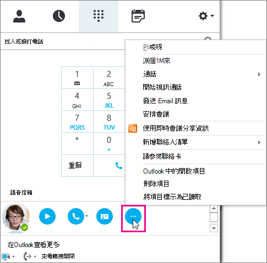This screenshot has width=267, height=263.
Task: Click the call forwarding phone icon
Action: 28,256
